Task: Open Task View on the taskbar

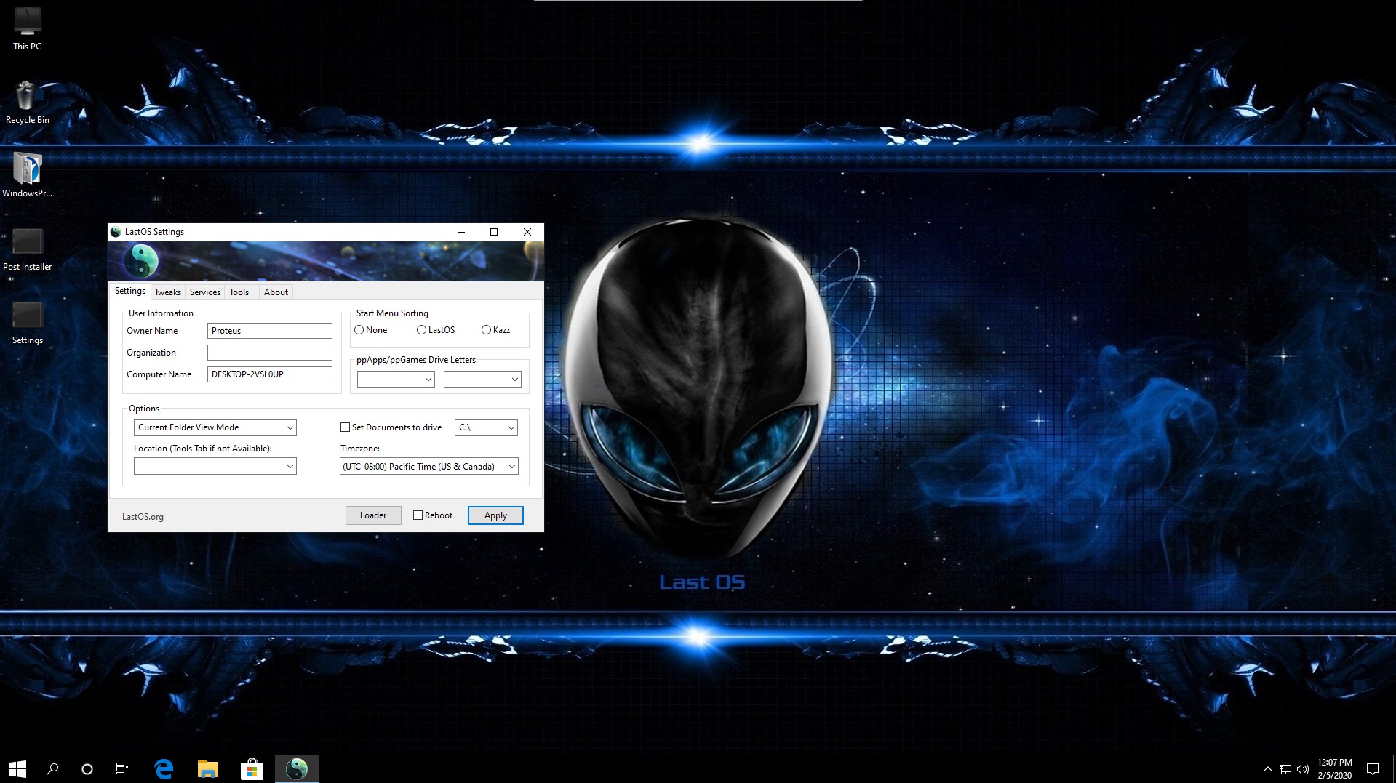Action: (x=122, y=768)
